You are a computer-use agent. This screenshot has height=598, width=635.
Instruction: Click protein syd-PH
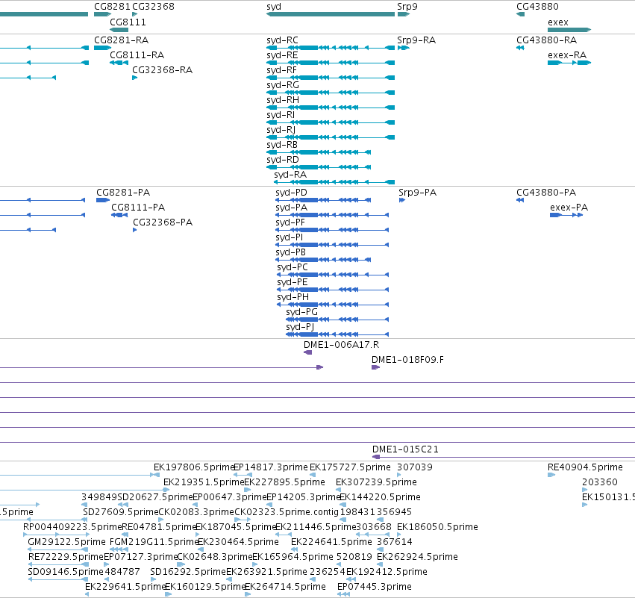(293, 297)
